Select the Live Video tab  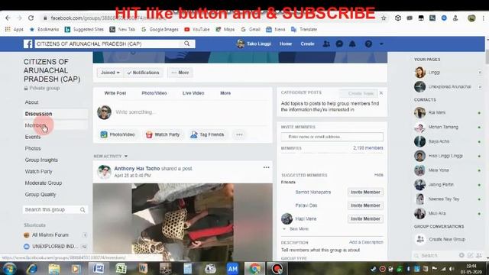point(193,93)
